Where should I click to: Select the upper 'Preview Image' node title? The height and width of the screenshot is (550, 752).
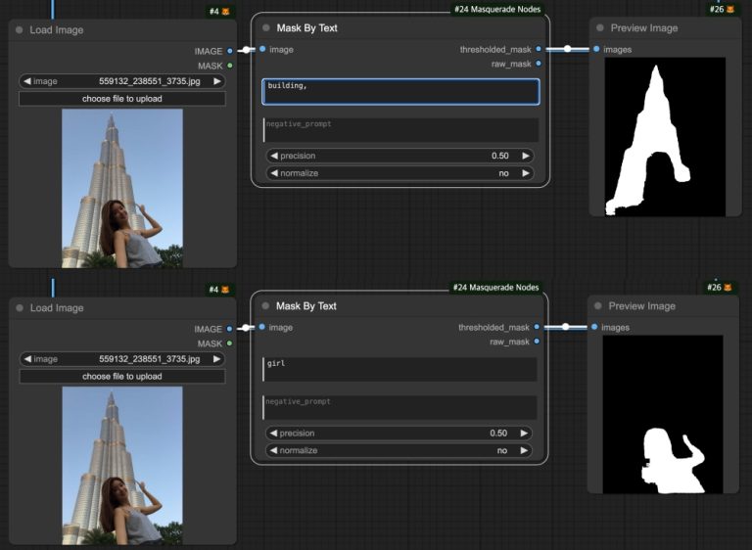pyautogui.click(x=644, y=27)
